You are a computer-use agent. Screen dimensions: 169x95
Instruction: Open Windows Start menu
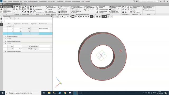coord(2,93)
